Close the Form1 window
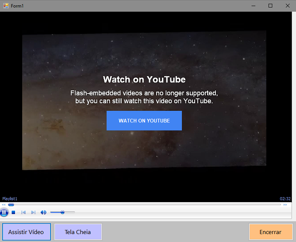Screen dimensions: 296x242 (x=288, y=6)
